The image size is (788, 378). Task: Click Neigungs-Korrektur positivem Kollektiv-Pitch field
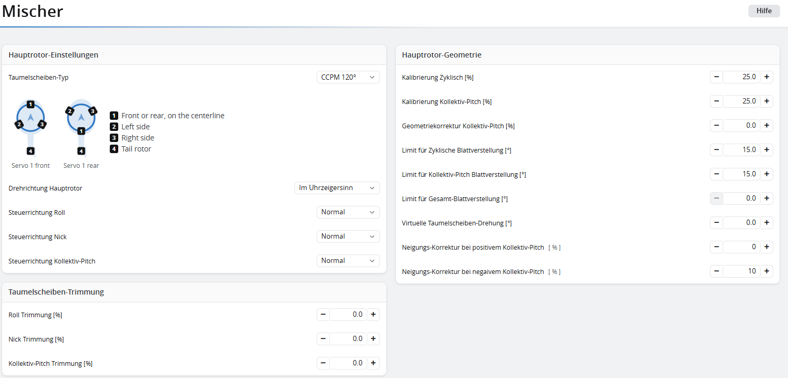[x=741, y=247]
